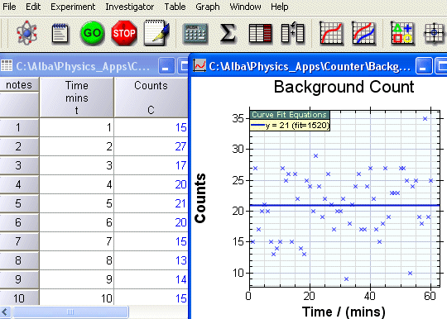Minimize the Background Count graph window
This screenshot has height=319, width=447.
click(424, 66)
